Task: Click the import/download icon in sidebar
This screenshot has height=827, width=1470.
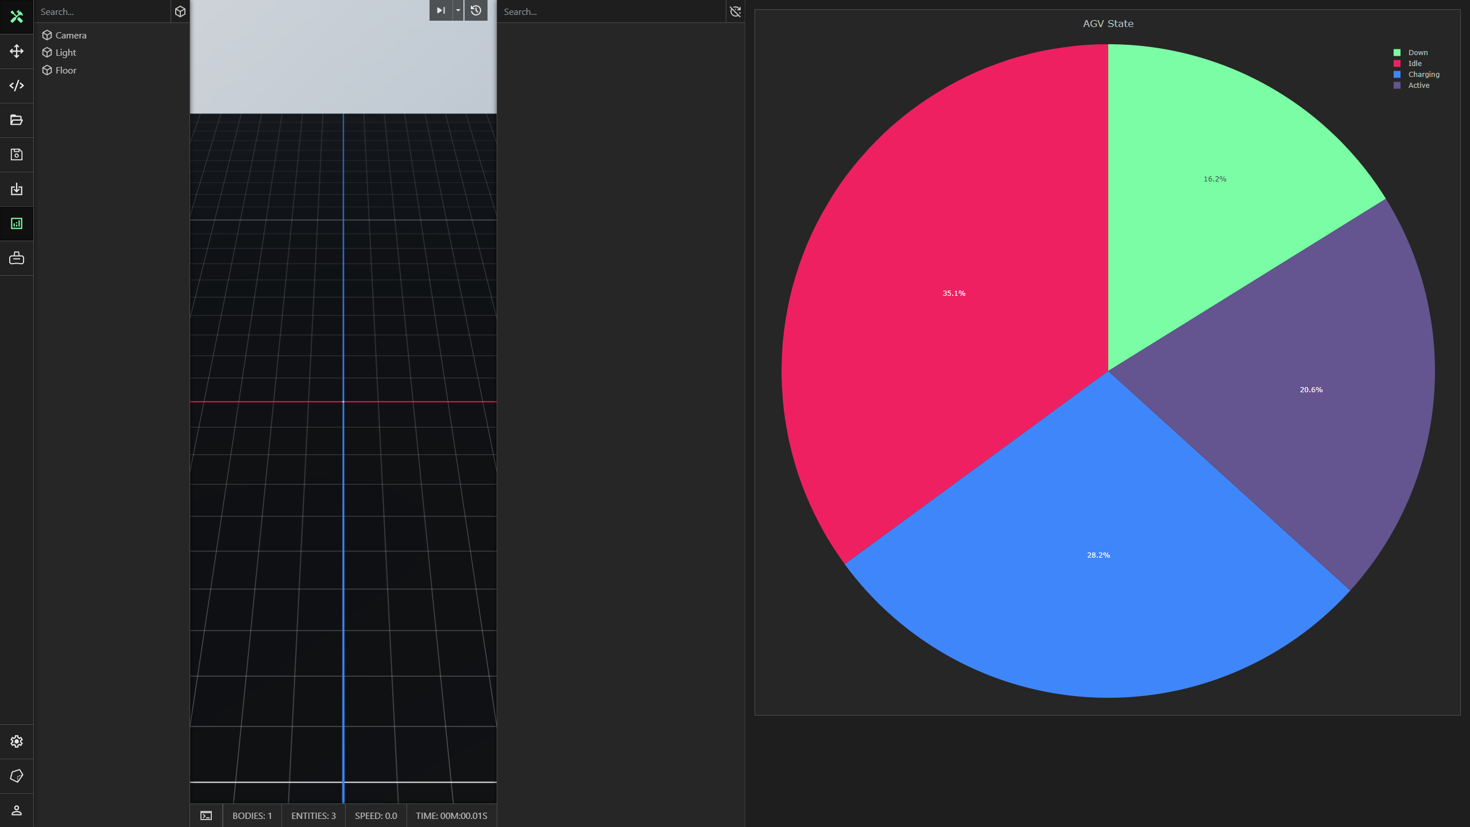Action: pos(17,189)
